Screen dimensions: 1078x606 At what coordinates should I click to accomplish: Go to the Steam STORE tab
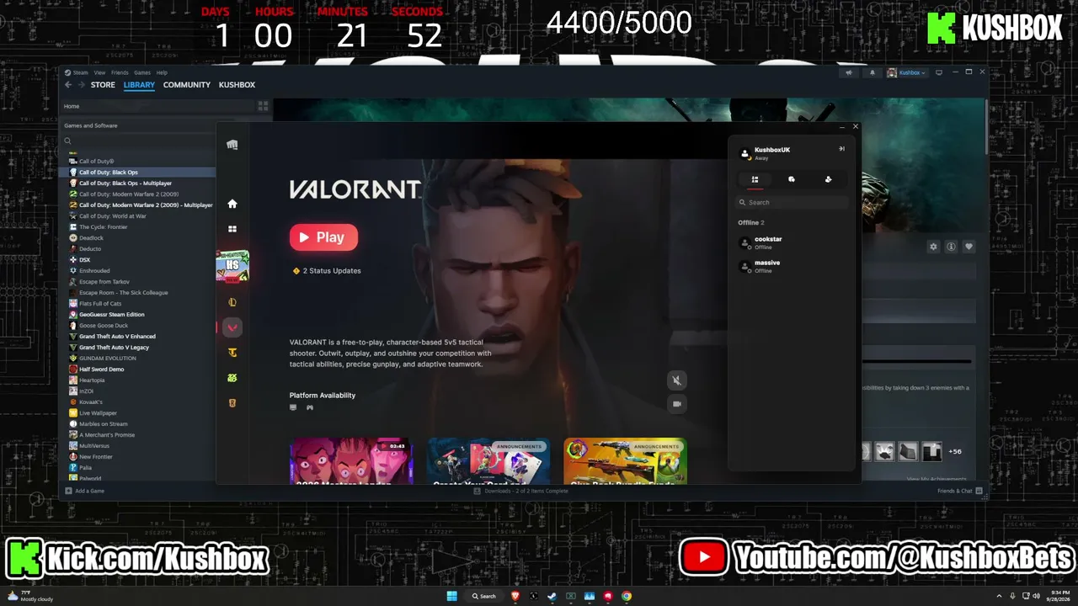103,85
